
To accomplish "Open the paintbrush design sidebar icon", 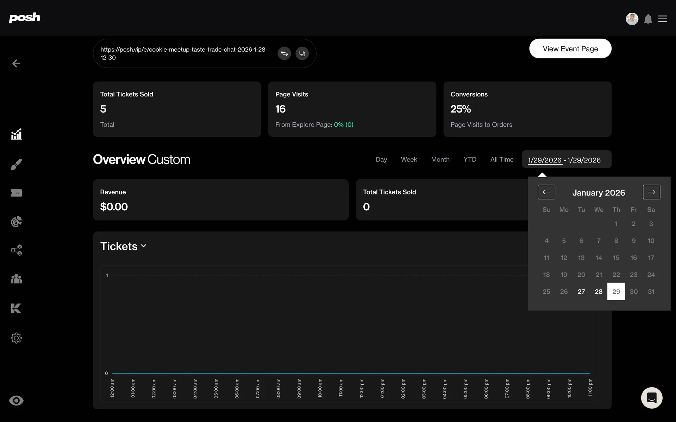I will [16, 164].
